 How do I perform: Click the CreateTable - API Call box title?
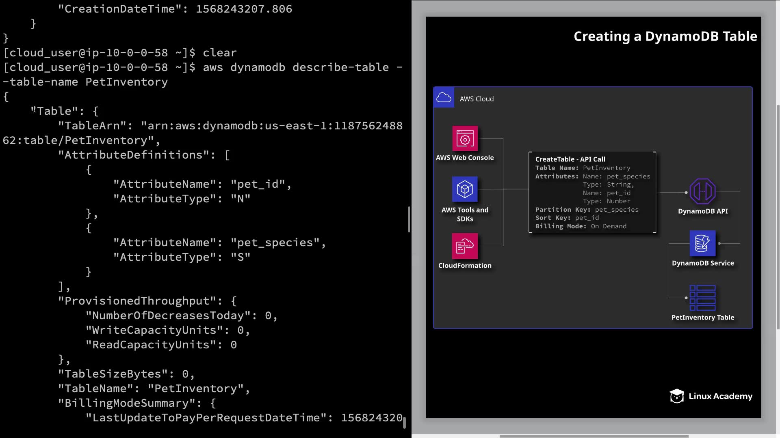point(570,159)
